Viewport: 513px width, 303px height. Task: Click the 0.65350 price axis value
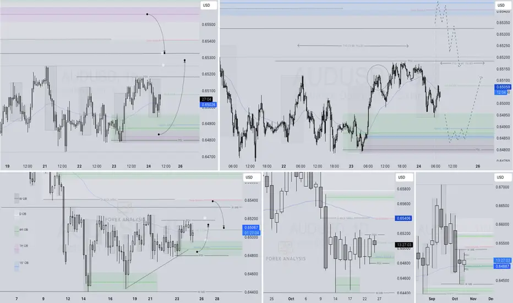[x=503, y=23]
